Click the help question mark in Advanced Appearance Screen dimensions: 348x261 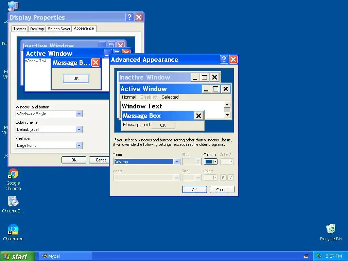click(224, 59)
